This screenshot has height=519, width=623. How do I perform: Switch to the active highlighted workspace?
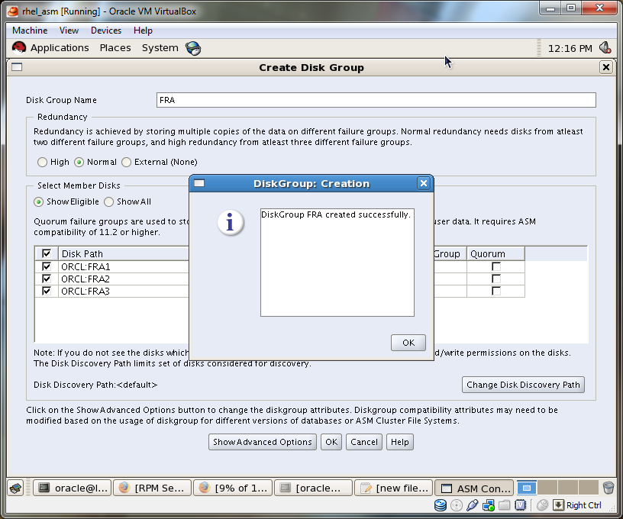click(527, 488)
